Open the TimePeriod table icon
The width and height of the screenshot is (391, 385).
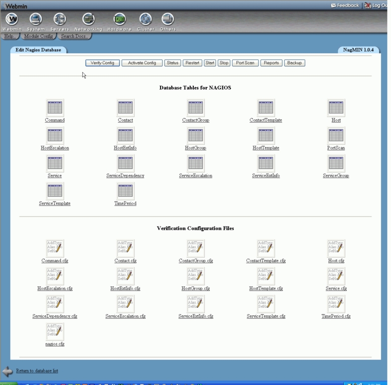125,190
